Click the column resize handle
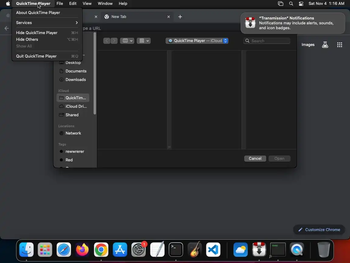 169,147
